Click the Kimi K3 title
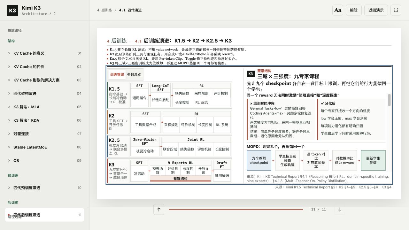Image resolution: width=409 pixels, height=230 pixels. point(31,8)
